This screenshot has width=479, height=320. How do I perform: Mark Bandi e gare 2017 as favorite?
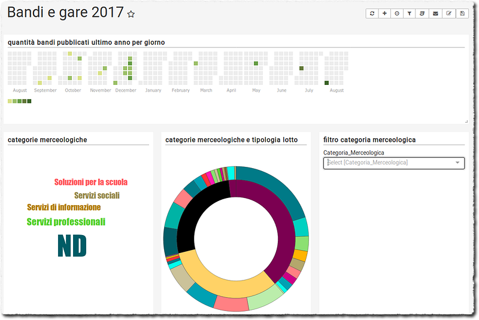point(131,14)
